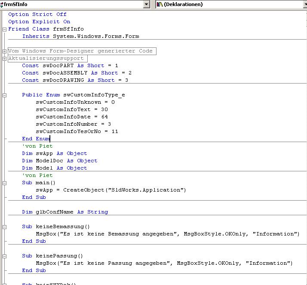
Task: Collapse the Public Enum swCustomInfoType_e block
Action: click(x=4, y=95)
